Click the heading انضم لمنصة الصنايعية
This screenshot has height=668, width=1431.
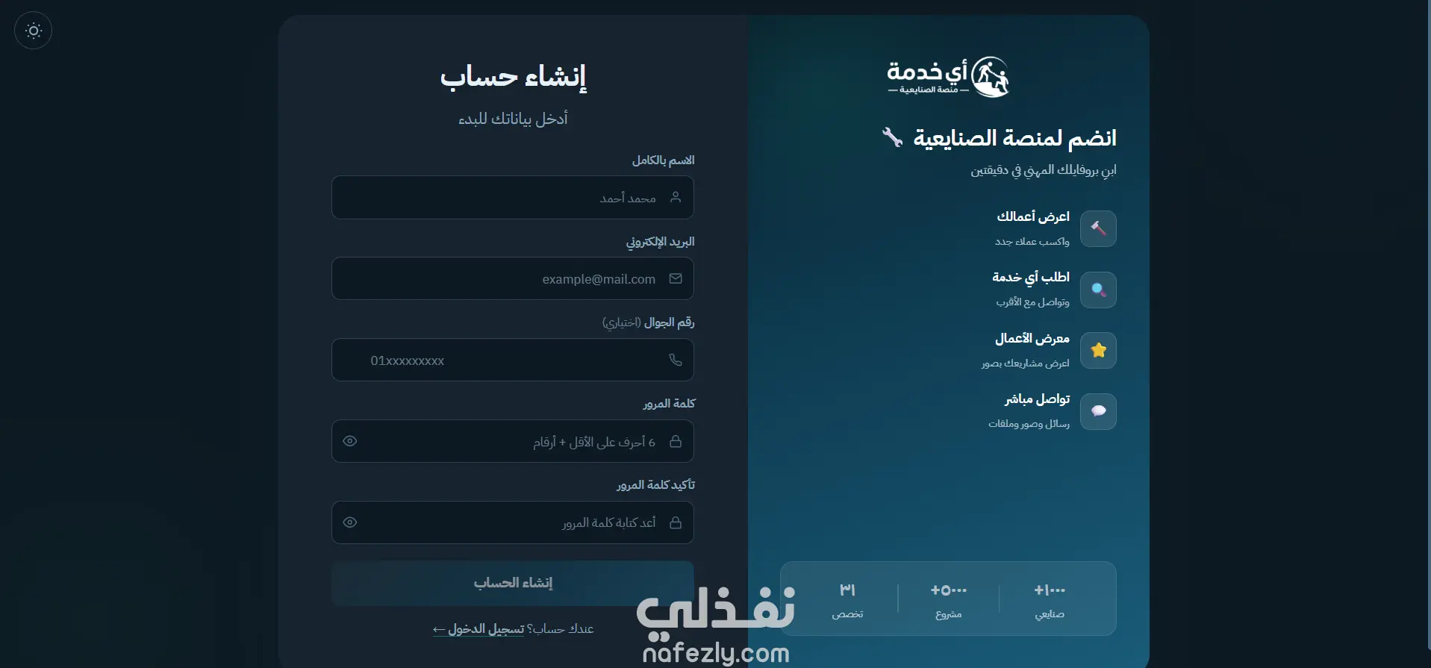[x=1014, y=138]
